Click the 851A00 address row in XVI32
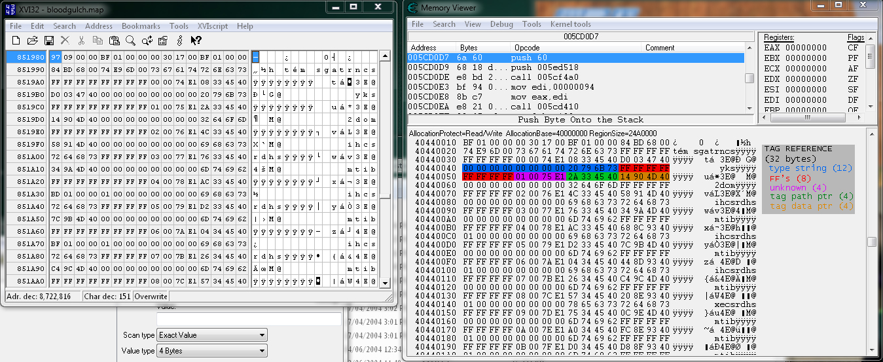 (27, 157)
